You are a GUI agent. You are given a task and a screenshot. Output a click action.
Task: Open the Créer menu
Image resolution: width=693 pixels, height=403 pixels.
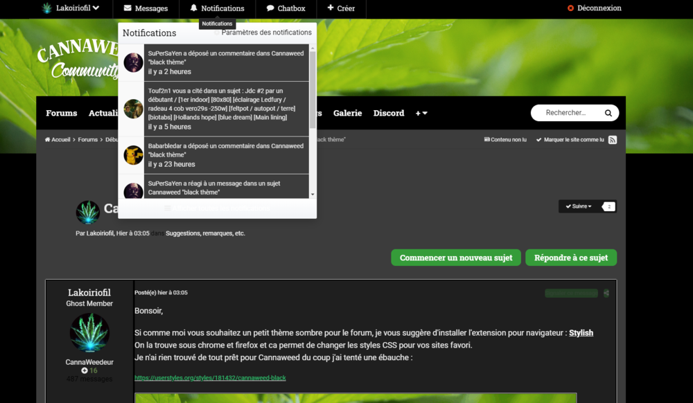(341, 8)
